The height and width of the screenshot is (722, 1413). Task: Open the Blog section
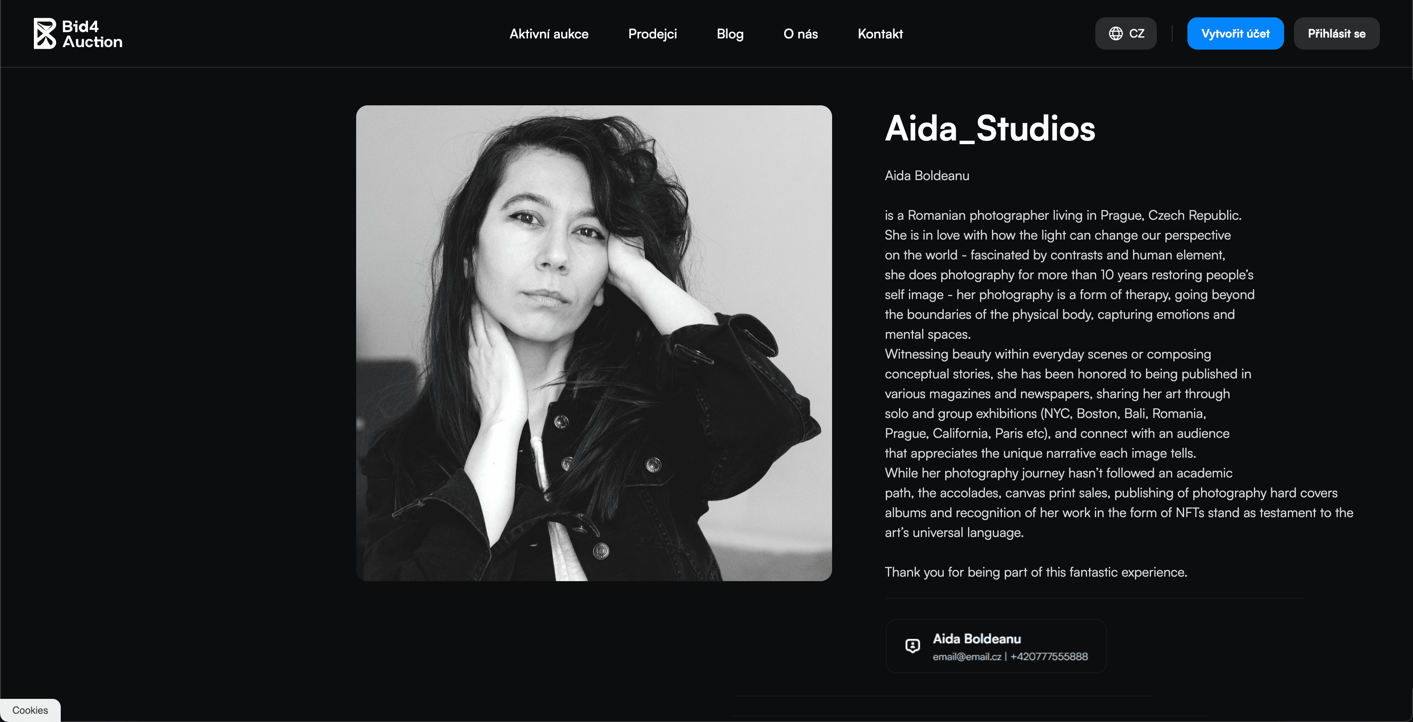pyautogui.click(x=730, y=34)
